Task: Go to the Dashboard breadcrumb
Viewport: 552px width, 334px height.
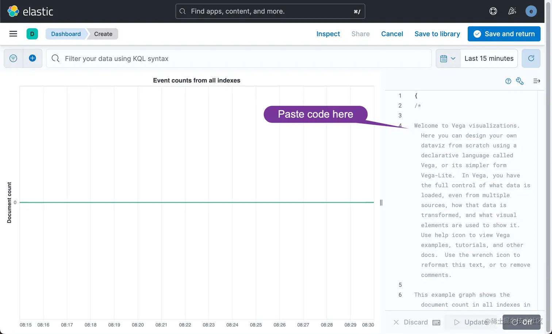Action: (66, 34)
